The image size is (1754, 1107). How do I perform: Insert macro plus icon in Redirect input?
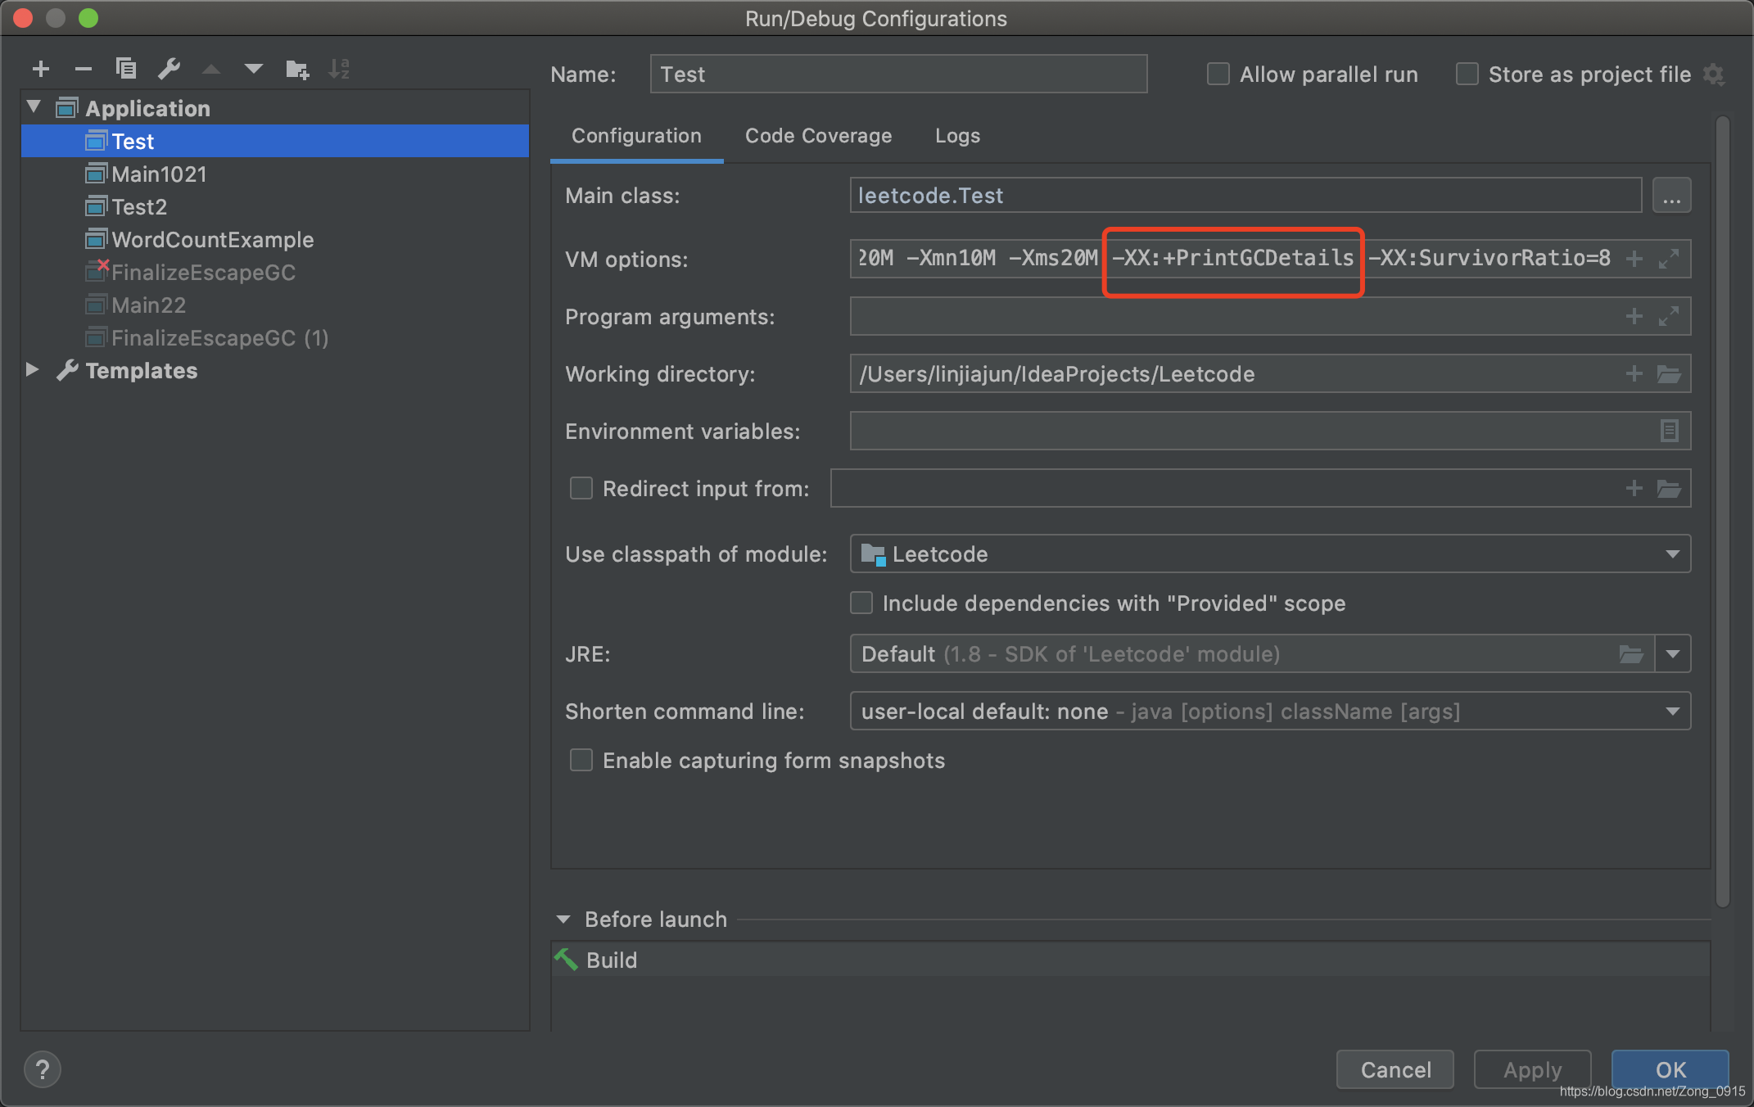pyautogui.click(x=1634, y=488)
